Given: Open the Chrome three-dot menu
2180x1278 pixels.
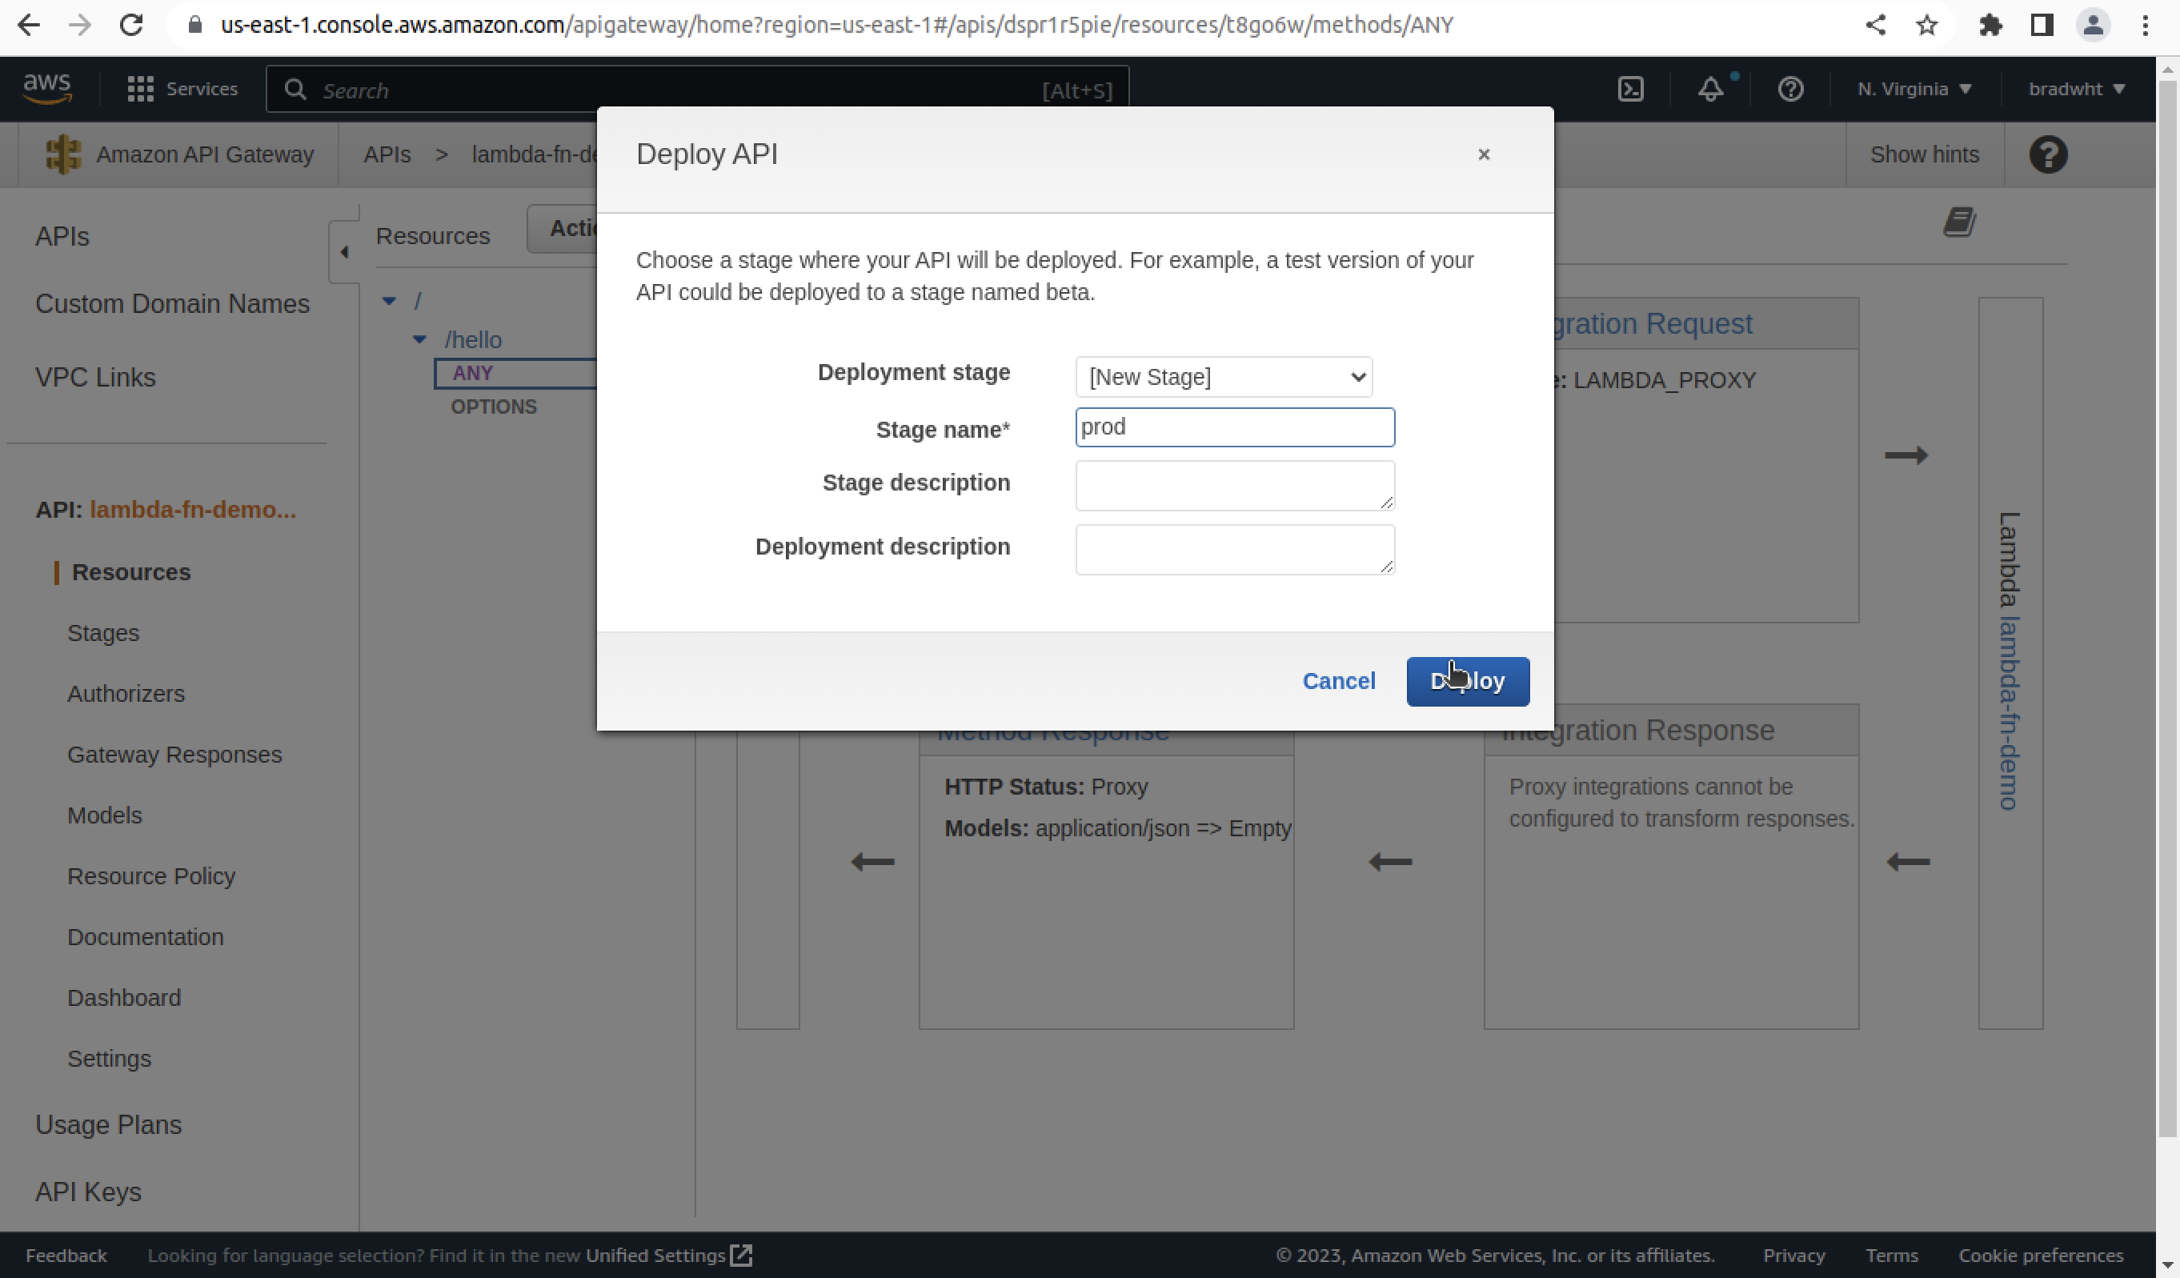Looking at the screenshot, I should (x=2146, y=25).
